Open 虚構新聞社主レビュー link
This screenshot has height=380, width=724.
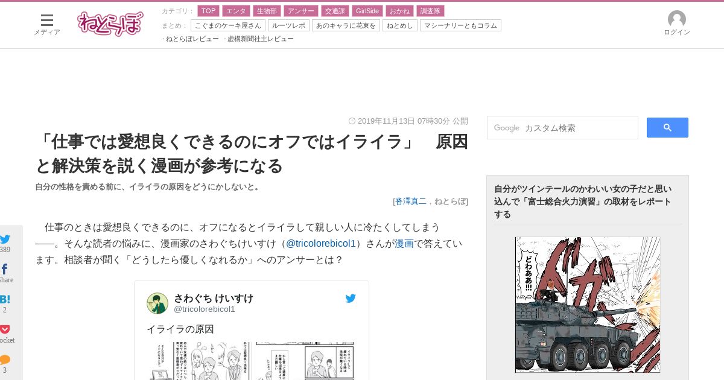(261, 39)
